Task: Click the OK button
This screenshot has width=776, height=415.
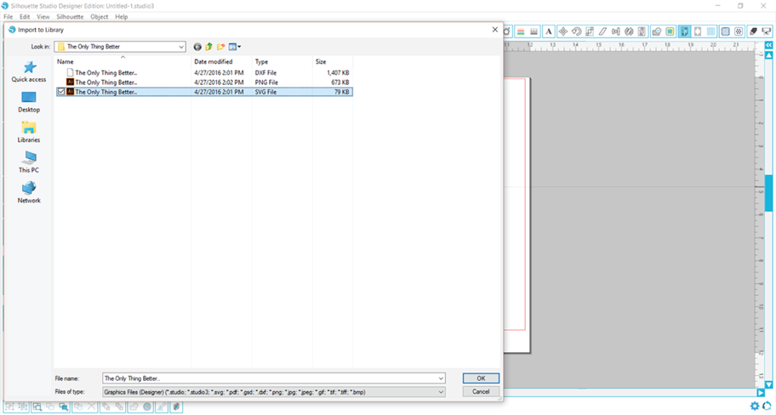Action: (481, 379)
